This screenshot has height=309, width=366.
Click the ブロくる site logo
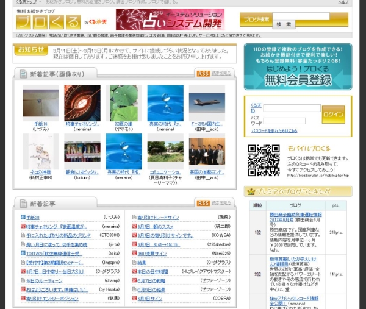tap(48, 23)
